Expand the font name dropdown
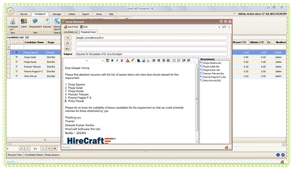The width and height of the screenshot is (293, 169). click(87, 61)
